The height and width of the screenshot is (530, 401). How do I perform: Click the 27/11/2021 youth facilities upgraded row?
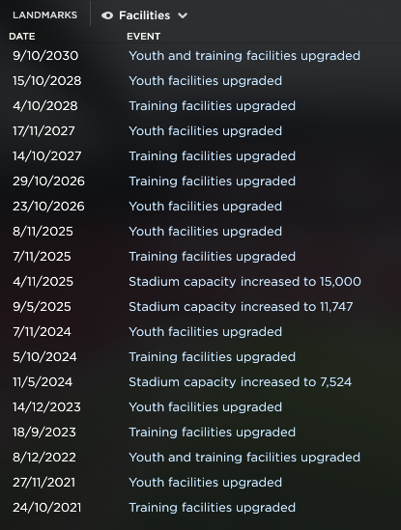click(x=200, y=483)
